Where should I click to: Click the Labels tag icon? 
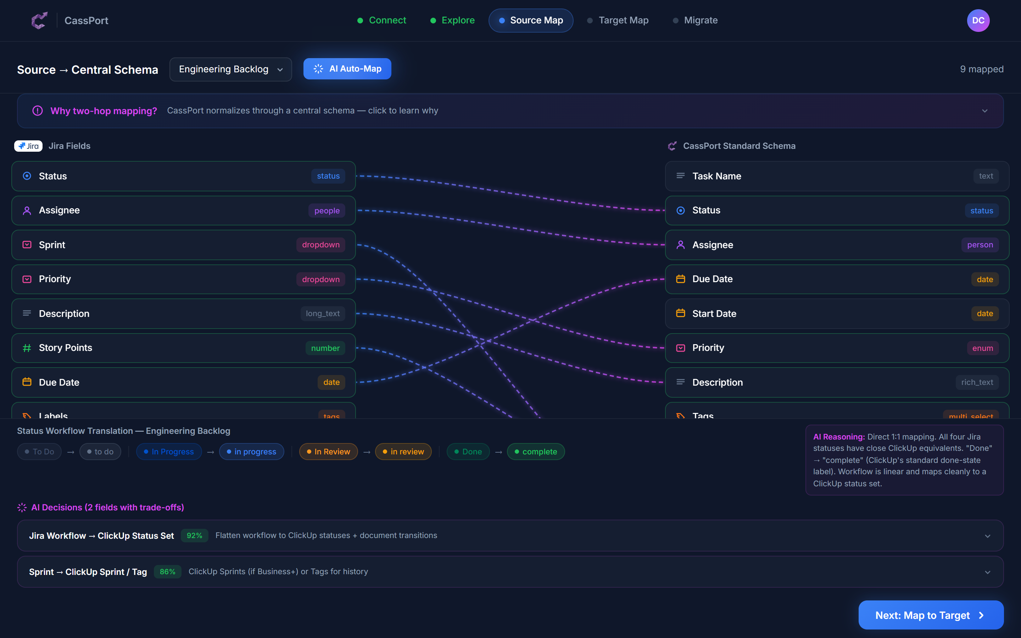tap(27, 416)
